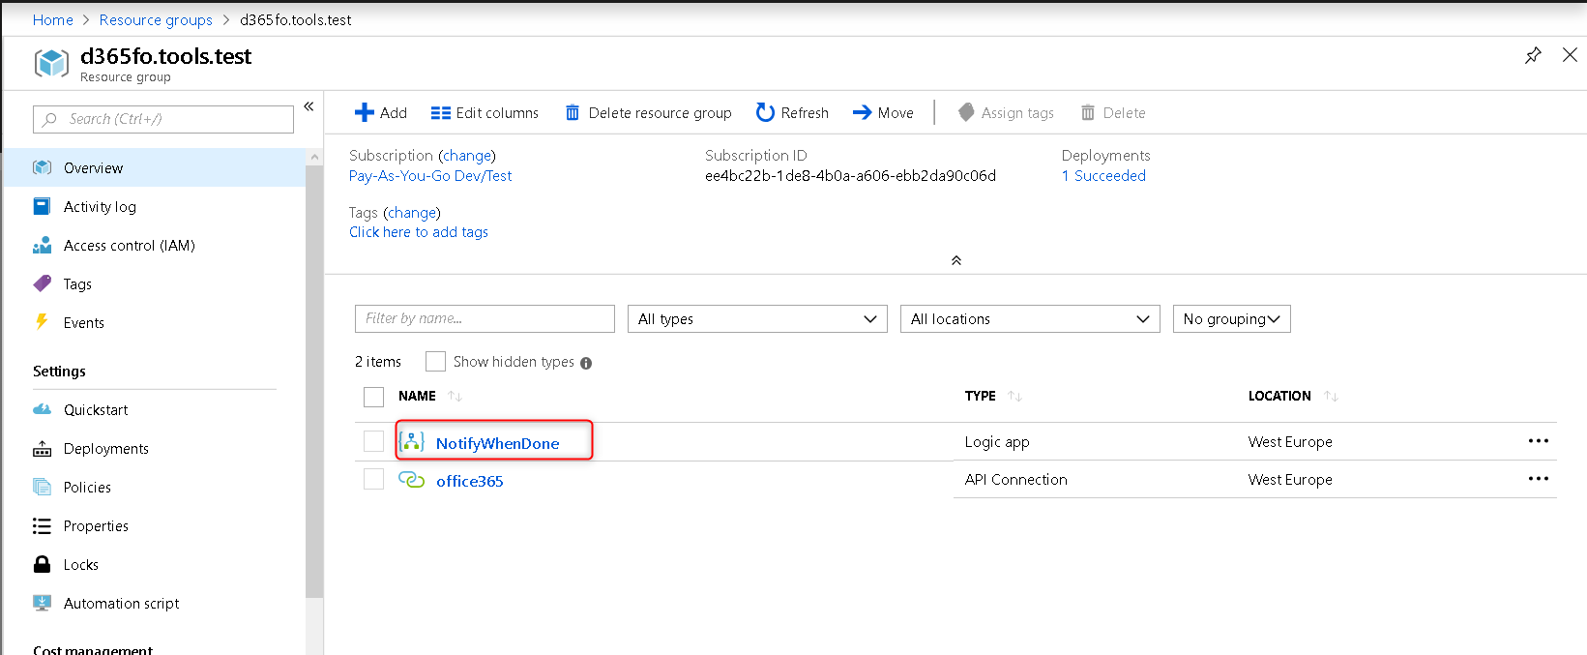Open the NotifyWhenDone logic app icon
1587x655 pixels.
click(x=412, y=442)
